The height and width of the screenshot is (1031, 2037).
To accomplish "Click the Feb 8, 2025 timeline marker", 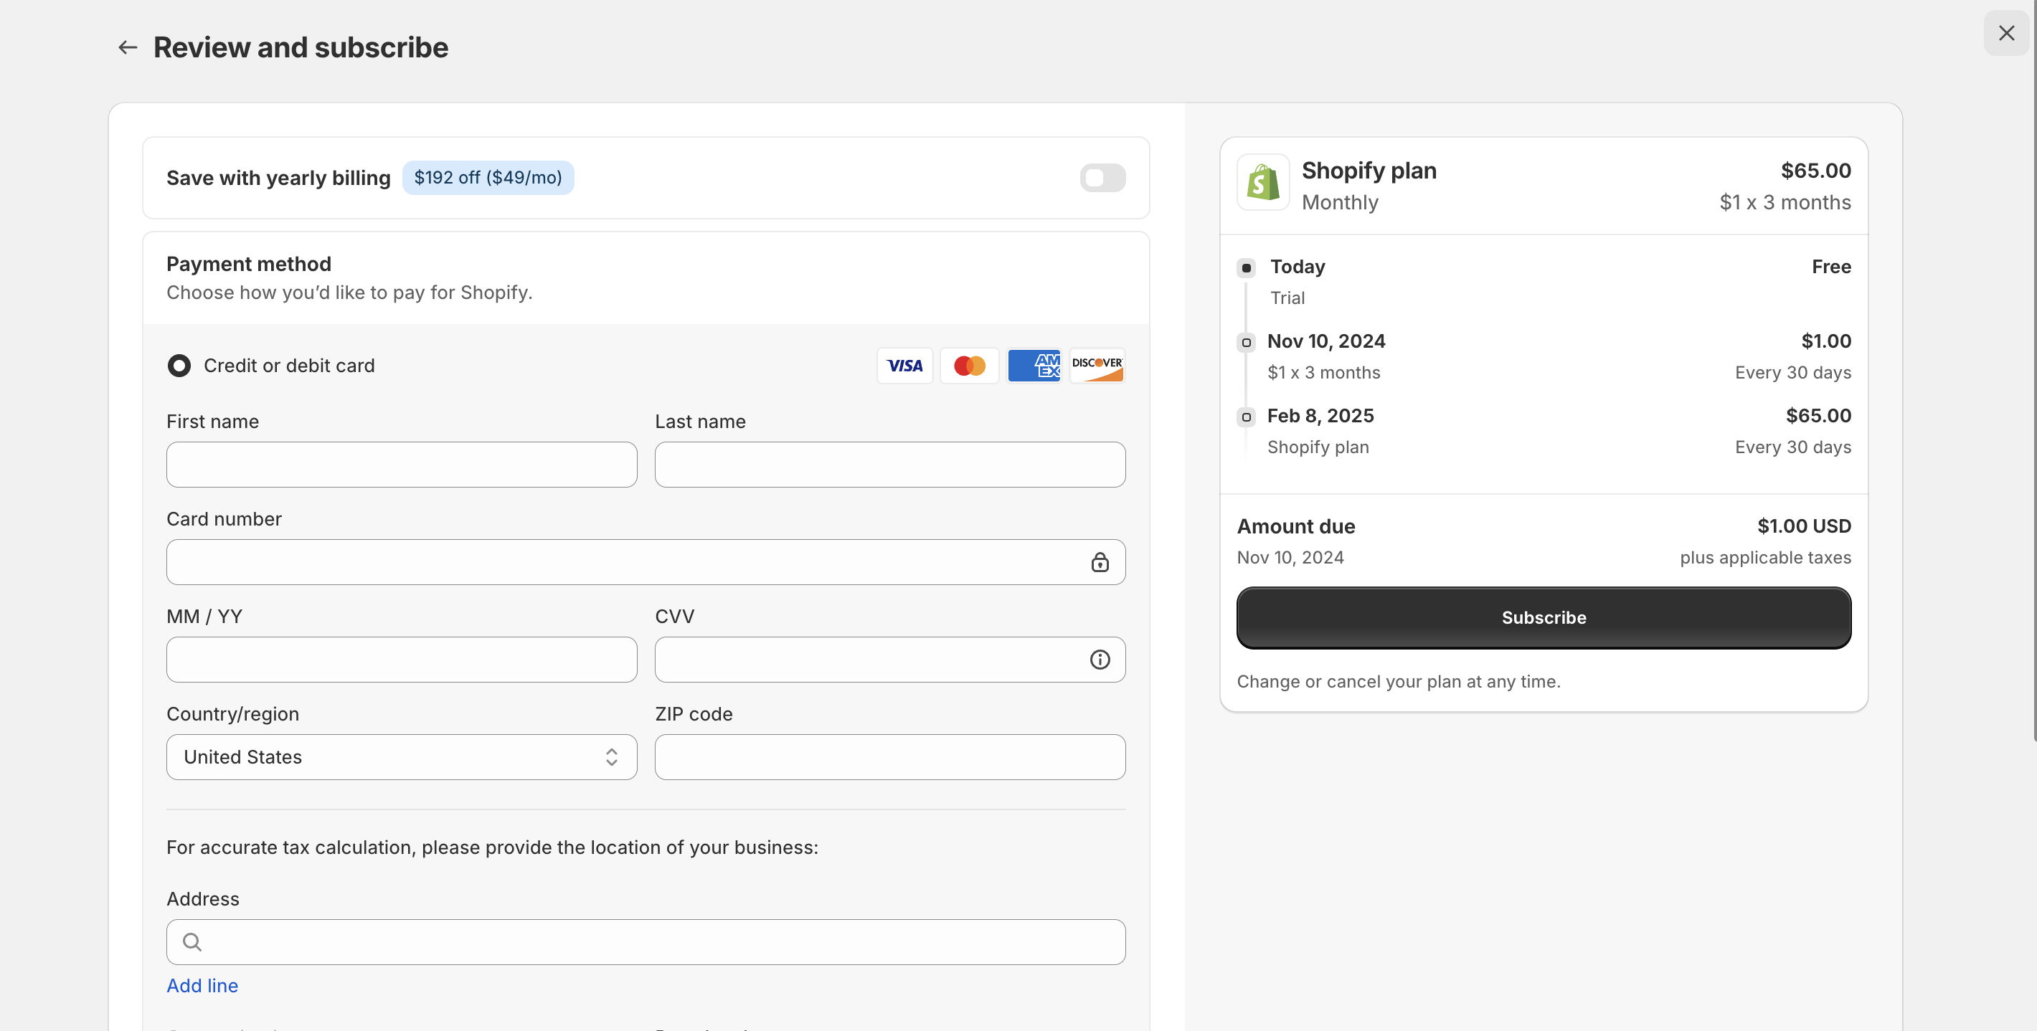I will [x=1247, y=417].
